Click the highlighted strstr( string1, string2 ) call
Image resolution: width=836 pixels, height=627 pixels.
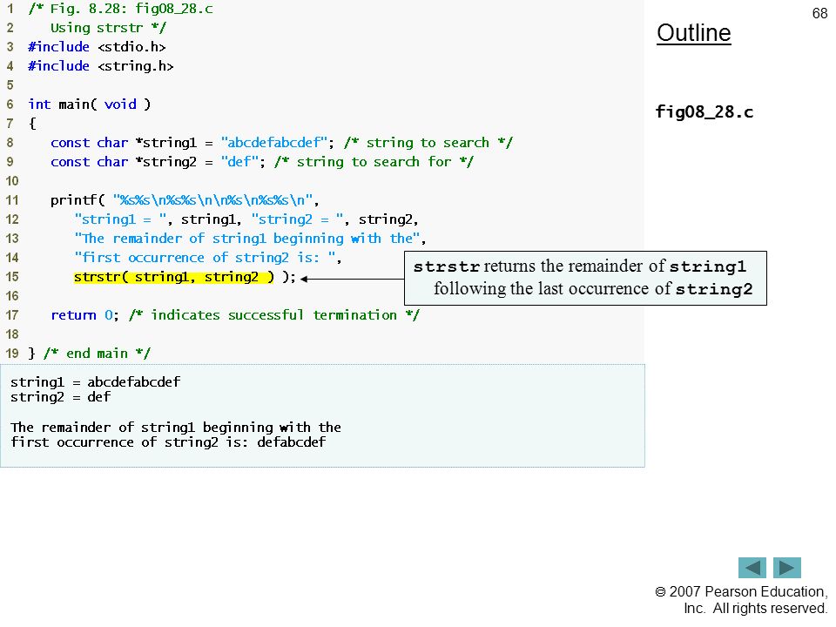174,277
